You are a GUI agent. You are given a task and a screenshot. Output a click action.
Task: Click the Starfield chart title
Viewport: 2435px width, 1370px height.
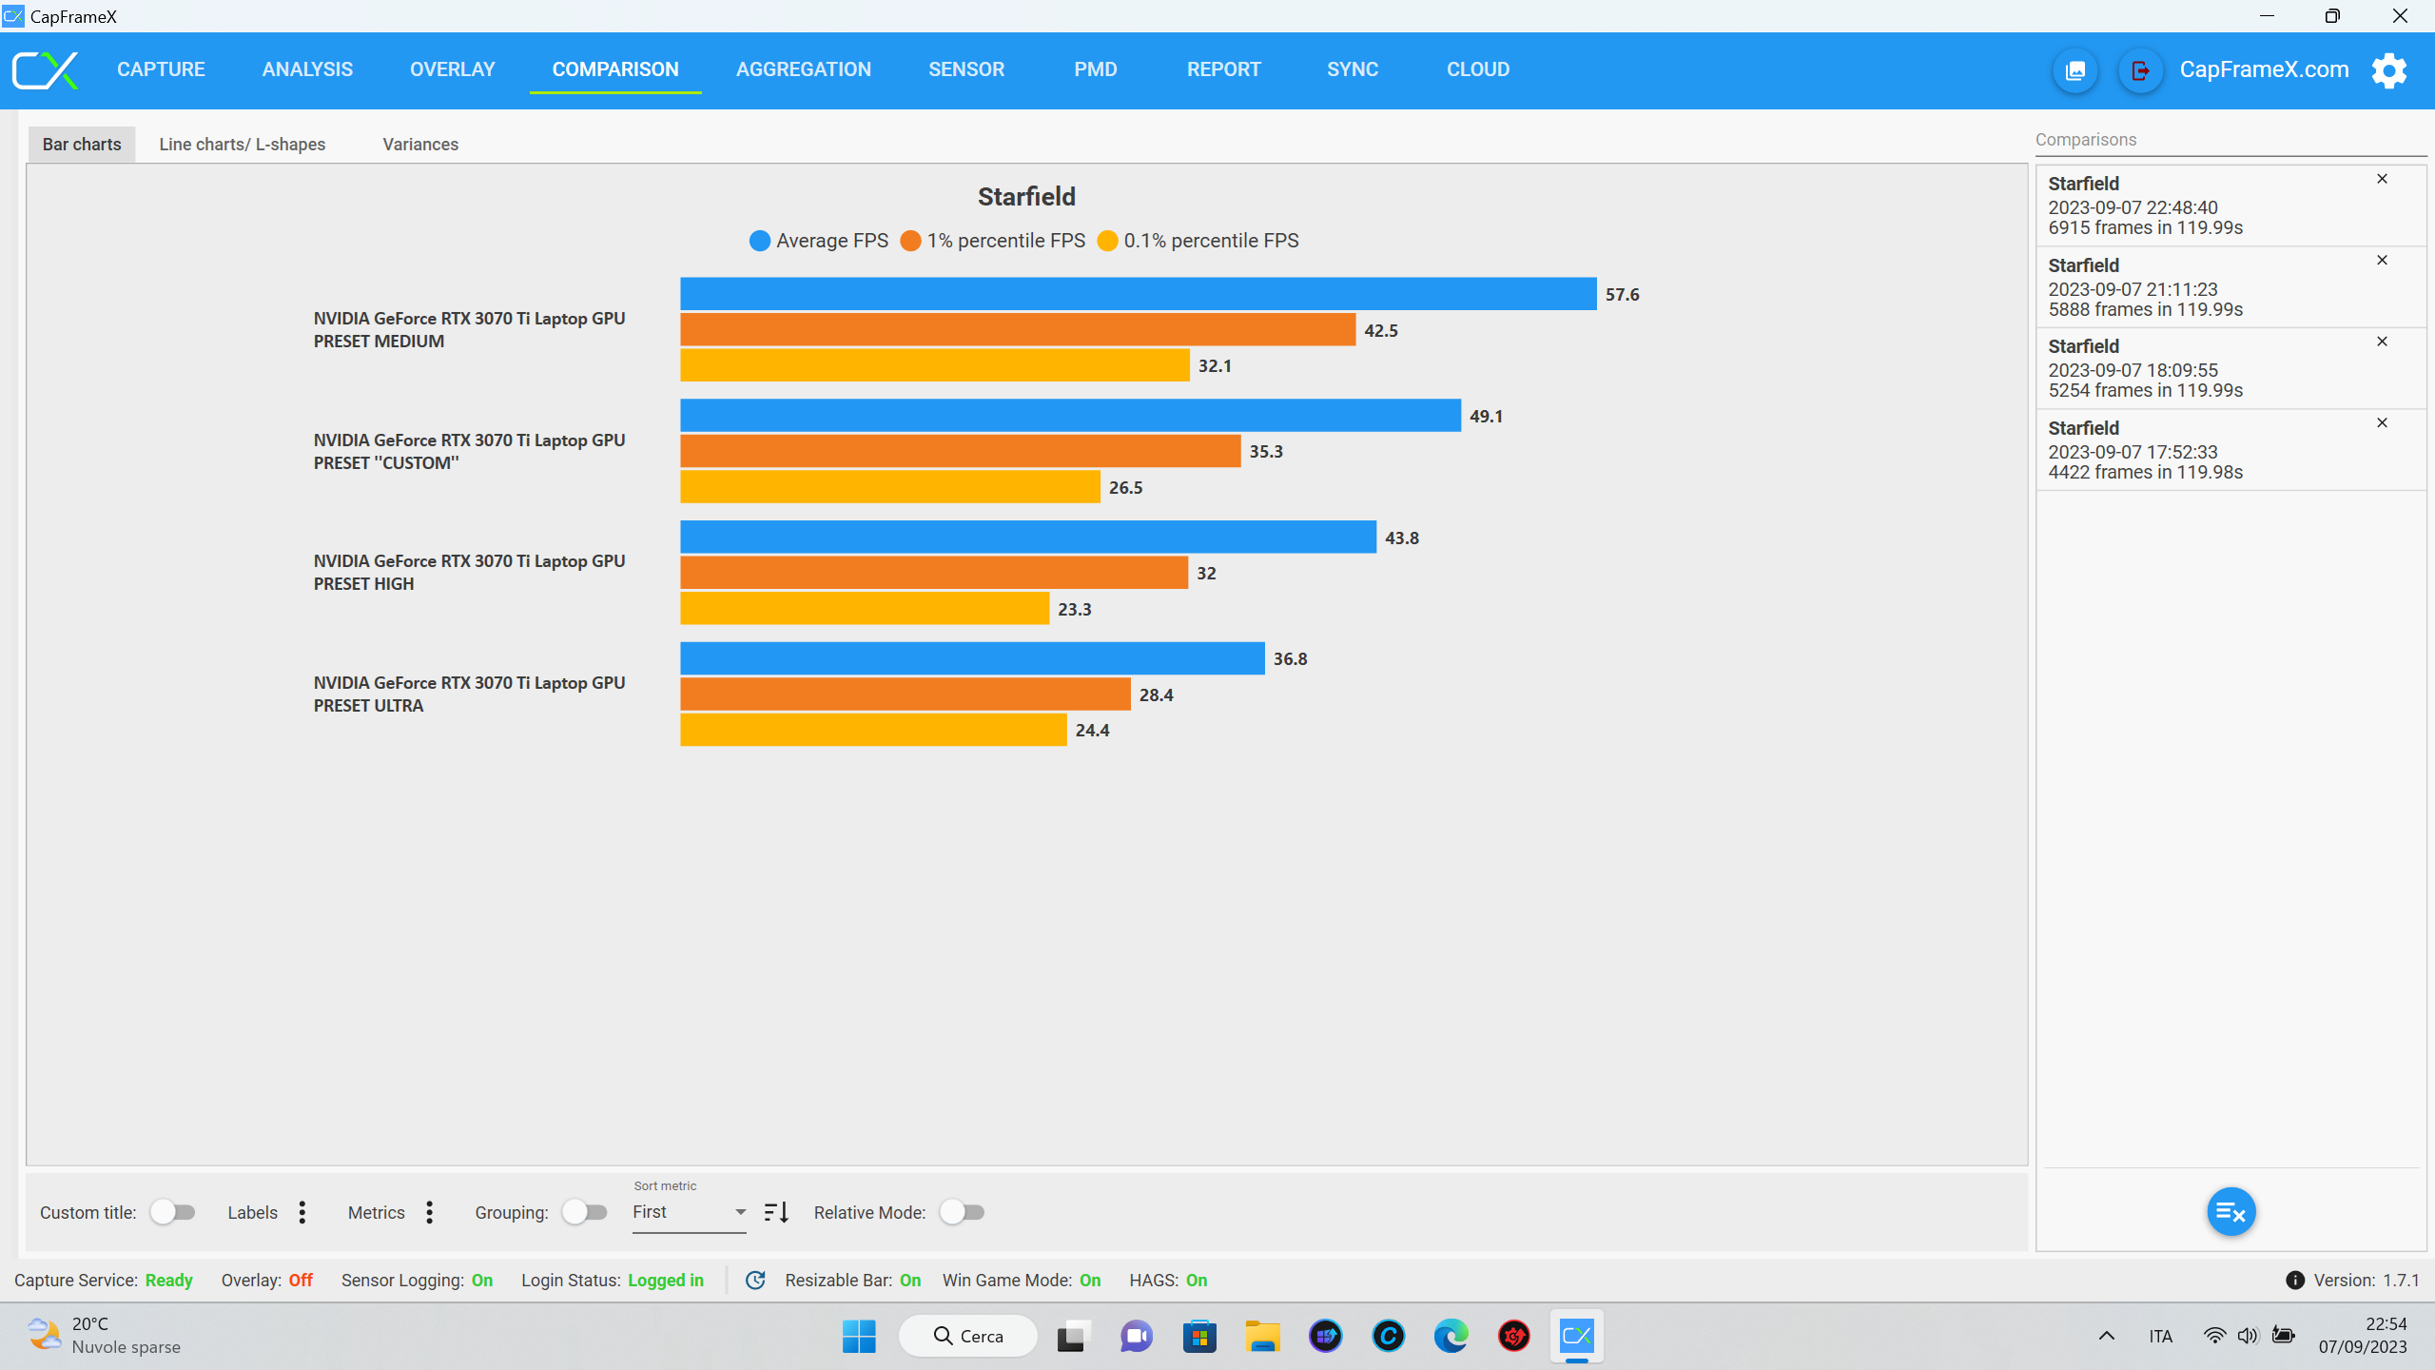[1026, 197]
